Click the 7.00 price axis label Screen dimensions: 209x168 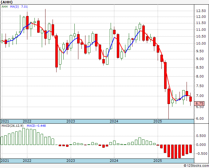[x=200, y=96]
